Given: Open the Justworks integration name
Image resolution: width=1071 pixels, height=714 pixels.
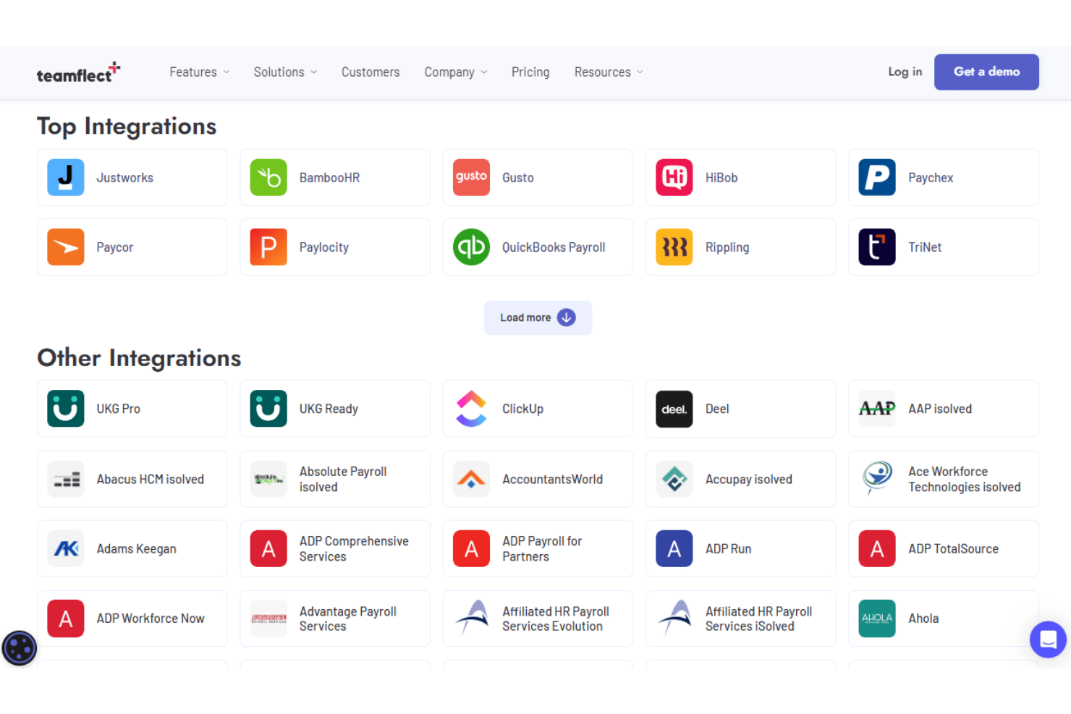Looking at the screenshot, I should click(125, 178).
